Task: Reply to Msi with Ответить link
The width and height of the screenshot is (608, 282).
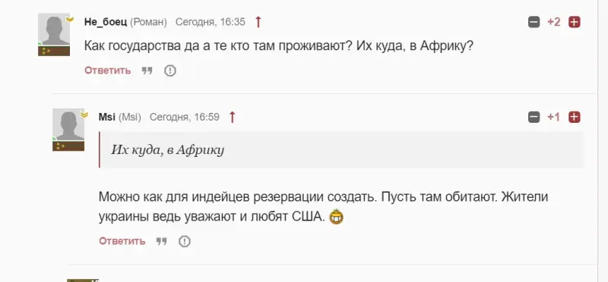Action: [x=122, y=241]
